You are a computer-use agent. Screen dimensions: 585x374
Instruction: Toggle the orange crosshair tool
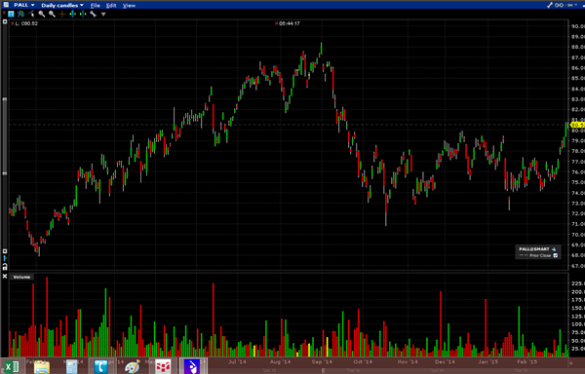pyautogui.click(x=62, y=15)
